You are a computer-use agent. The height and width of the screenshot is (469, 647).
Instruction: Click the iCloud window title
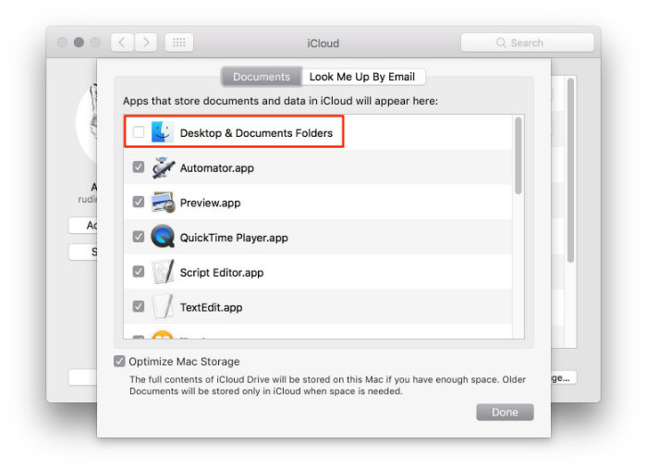[323, 43]
